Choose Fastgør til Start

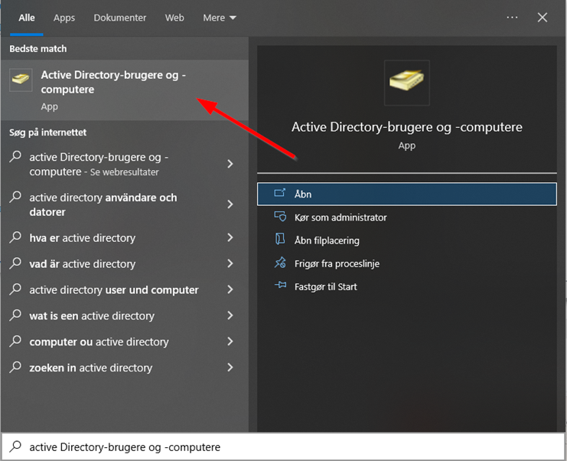tap(407, 287)
